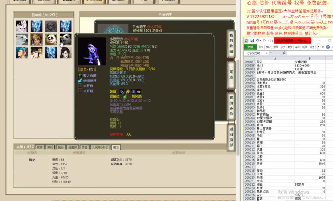Toggle the ribbon minimize icon beside help

click(323, 47)
